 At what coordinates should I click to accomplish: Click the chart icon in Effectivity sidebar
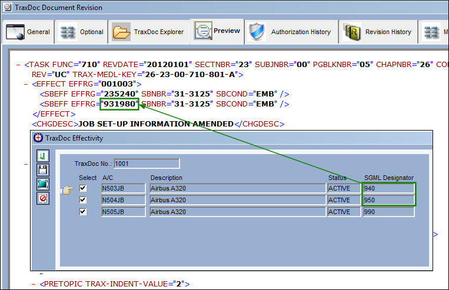(x=43, y=156)
